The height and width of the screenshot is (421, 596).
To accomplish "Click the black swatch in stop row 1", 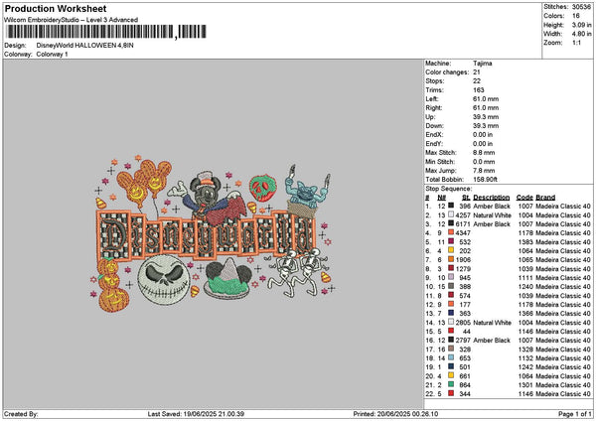I will (451, 206).
